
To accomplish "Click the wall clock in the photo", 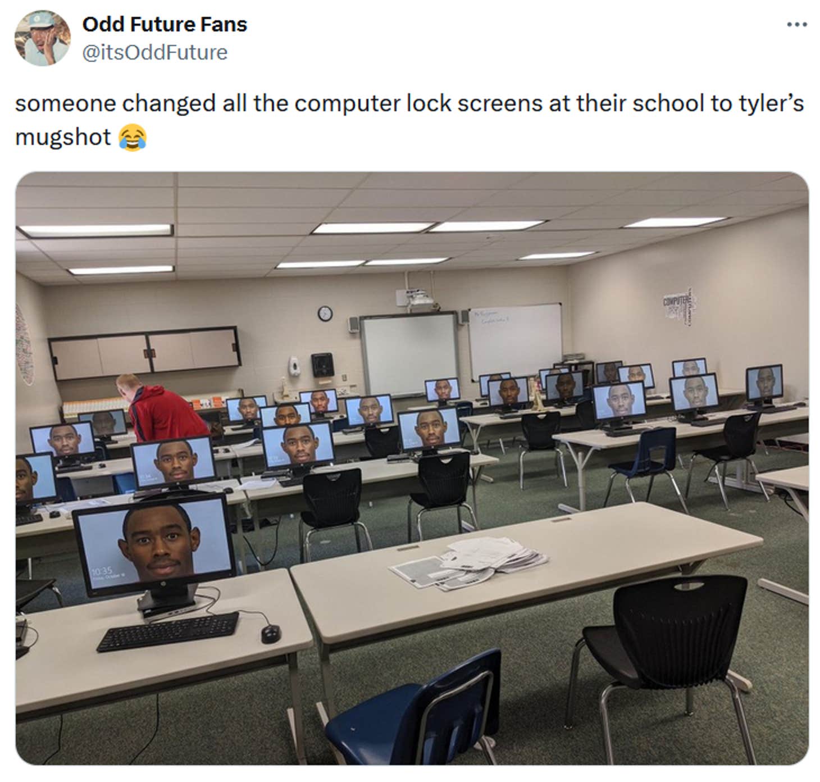I will pyautogui.click(x=325, y=313).
